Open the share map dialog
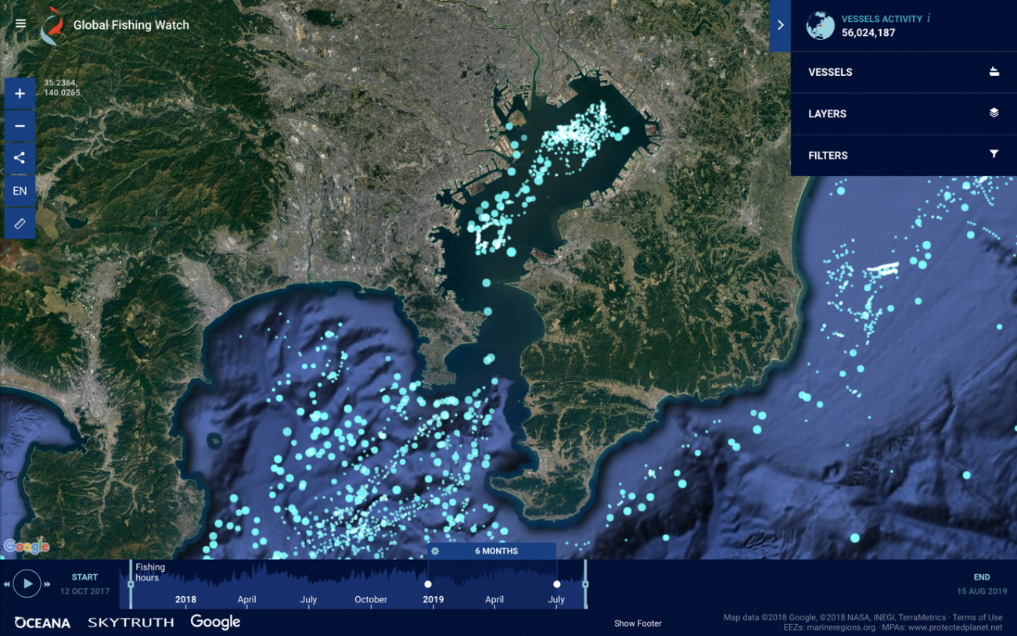The height and width of the screenshot is (636, 1017). point(20,158)
